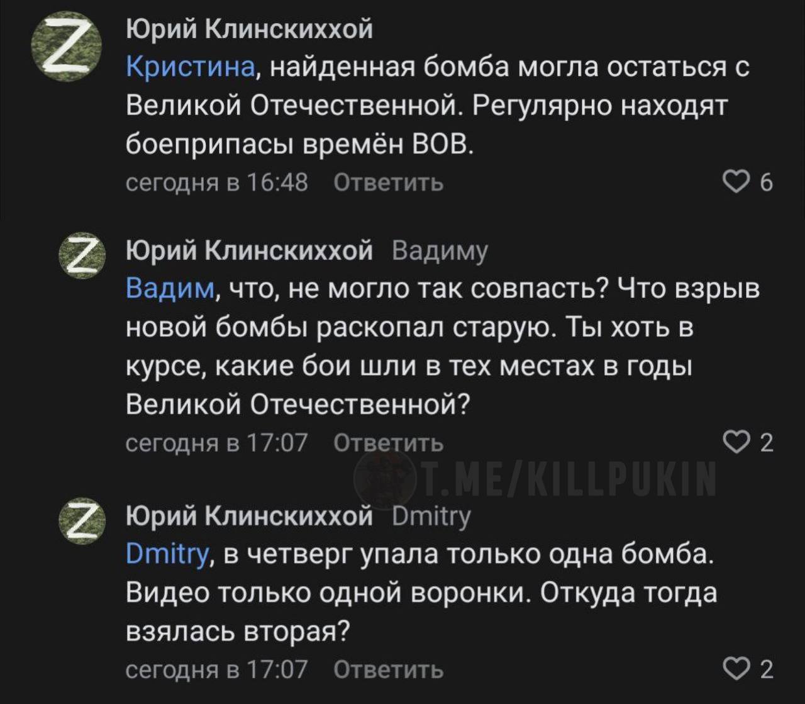Image resolution: width=805 pixels, height=704 pixels.
Task: Open the blue Dmitry mention link
Action: pyautogui.click(x=167, y=554)
